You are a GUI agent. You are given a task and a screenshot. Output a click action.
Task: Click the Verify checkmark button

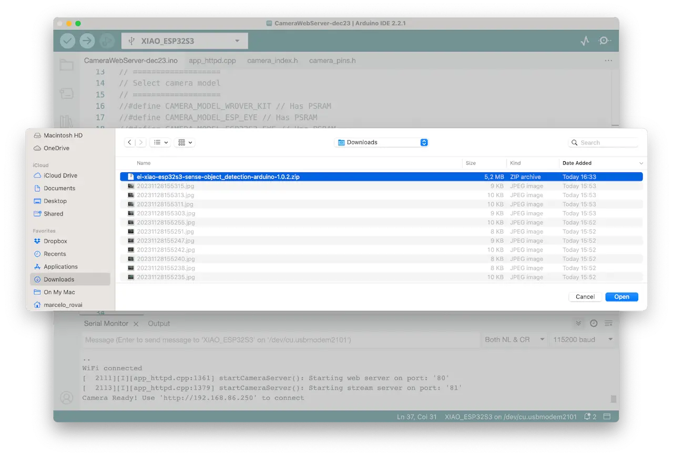(67, 41)
